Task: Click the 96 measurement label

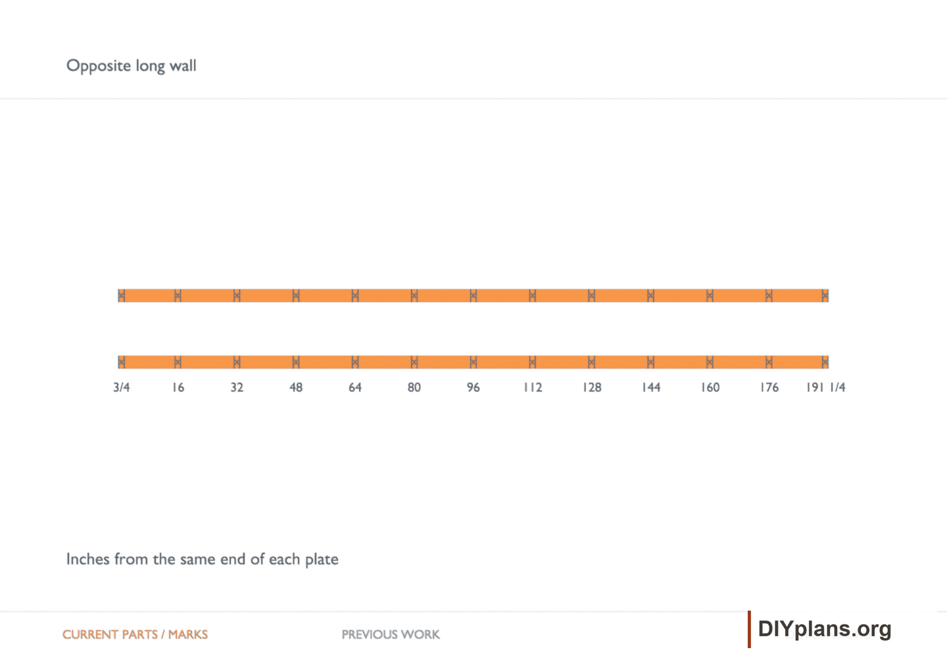Action: pyautogui.click(x=473, y=388)
